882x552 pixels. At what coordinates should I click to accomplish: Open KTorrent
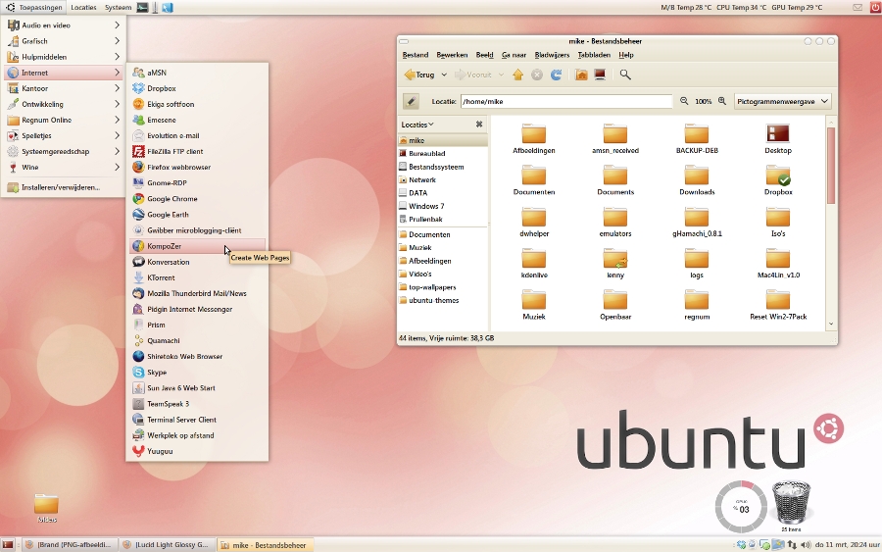[197, 277]
